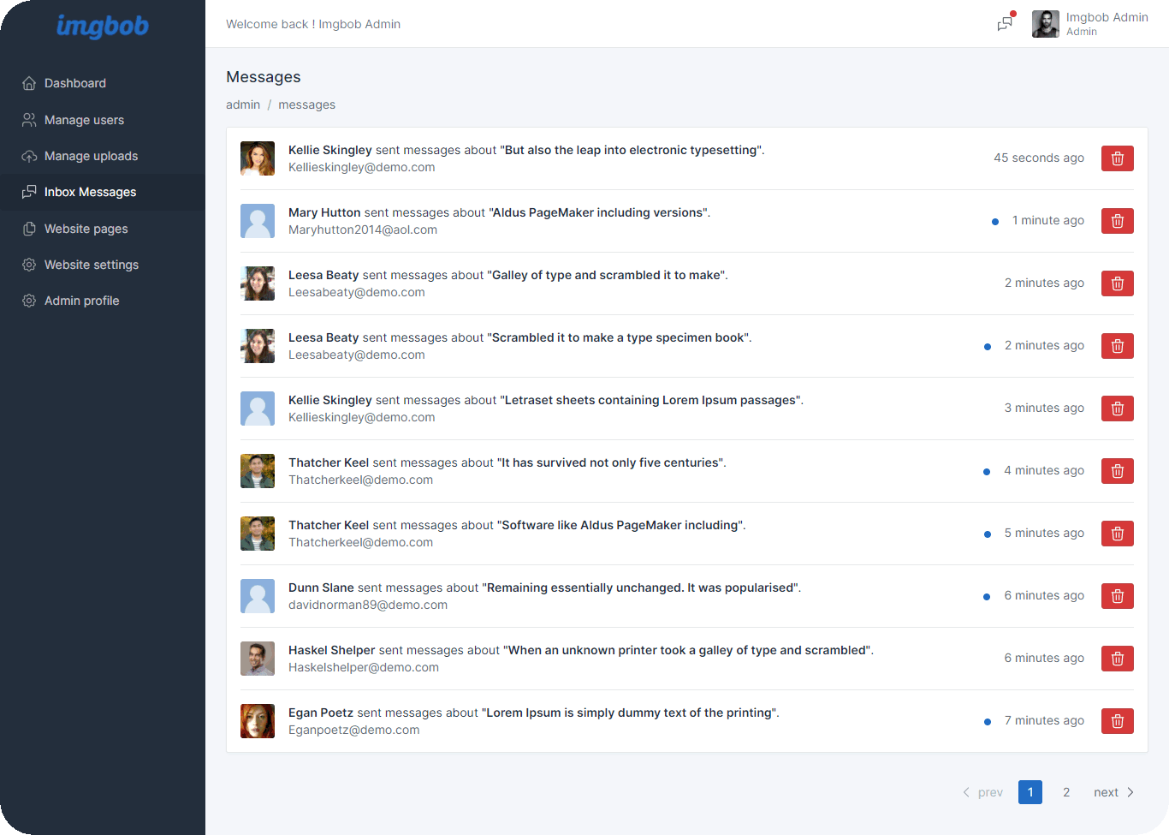Click the Inbox Messages chat icon
1169x835 pixels.
coord(29,192)
